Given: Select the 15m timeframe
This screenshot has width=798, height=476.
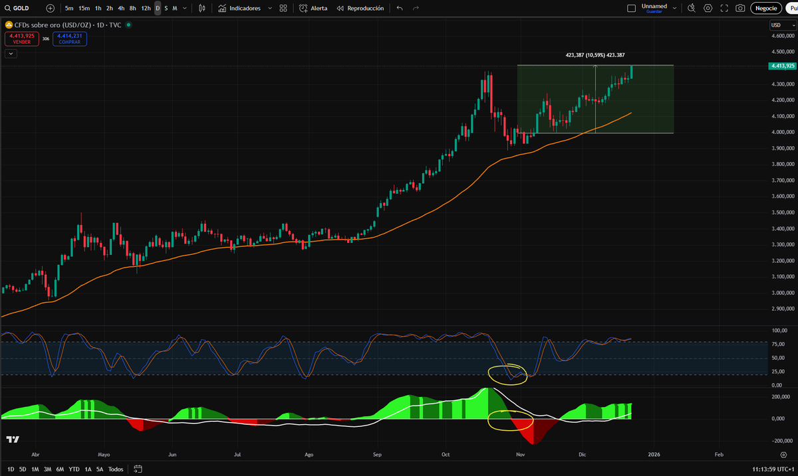Looking at the screenshot, I should 84,8.
